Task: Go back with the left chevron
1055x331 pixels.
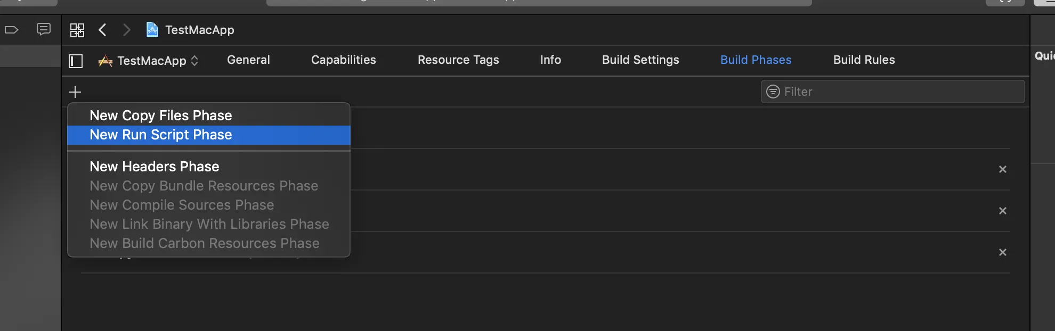Action: (103, 30)
